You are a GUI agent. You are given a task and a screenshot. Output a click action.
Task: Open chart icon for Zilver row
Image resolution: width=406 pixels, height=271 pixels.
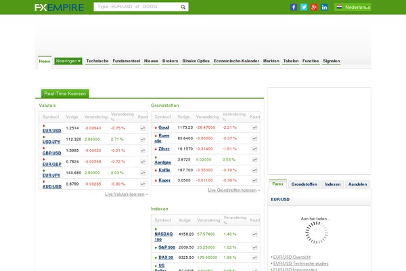255,149
